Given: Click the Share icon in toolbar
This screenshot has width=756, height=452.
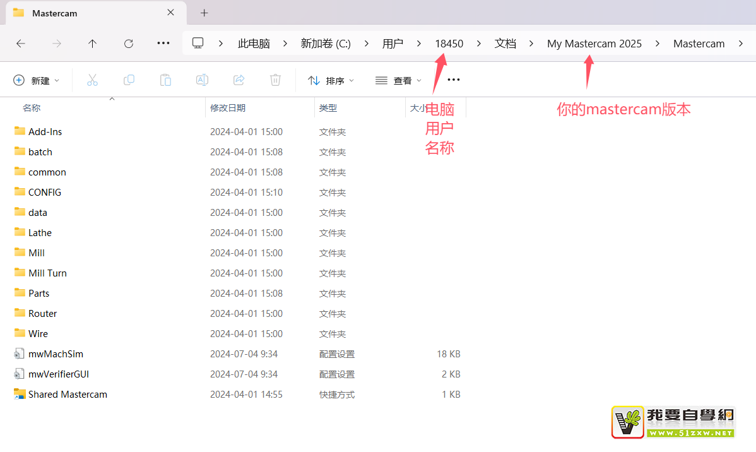Looking at the screenshot, I should [x=239, y=80].
